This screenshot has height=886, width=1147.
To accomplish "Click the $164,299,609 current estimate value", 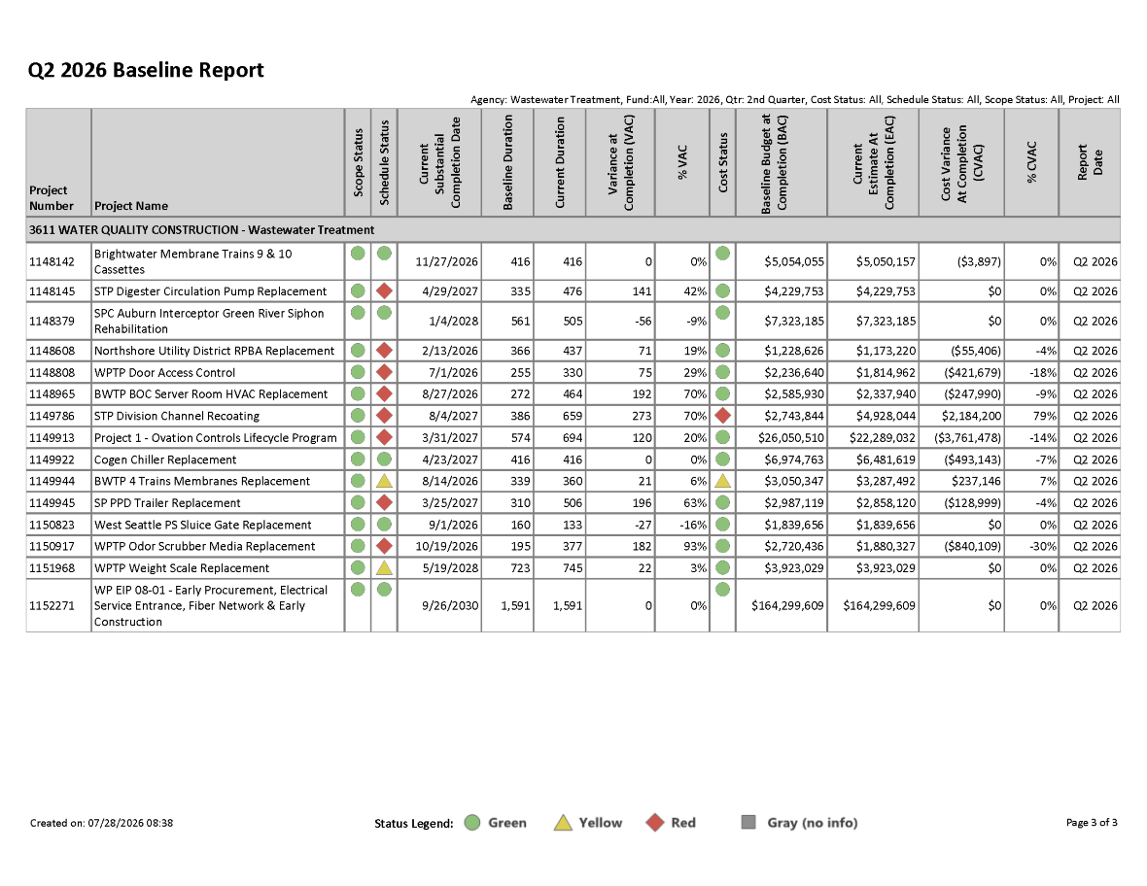I will tap(879, 605).
